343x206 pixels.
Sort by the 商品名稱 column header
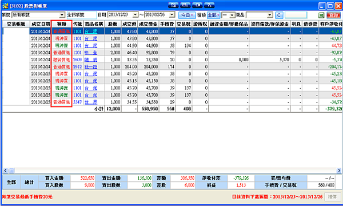(94, 24)
